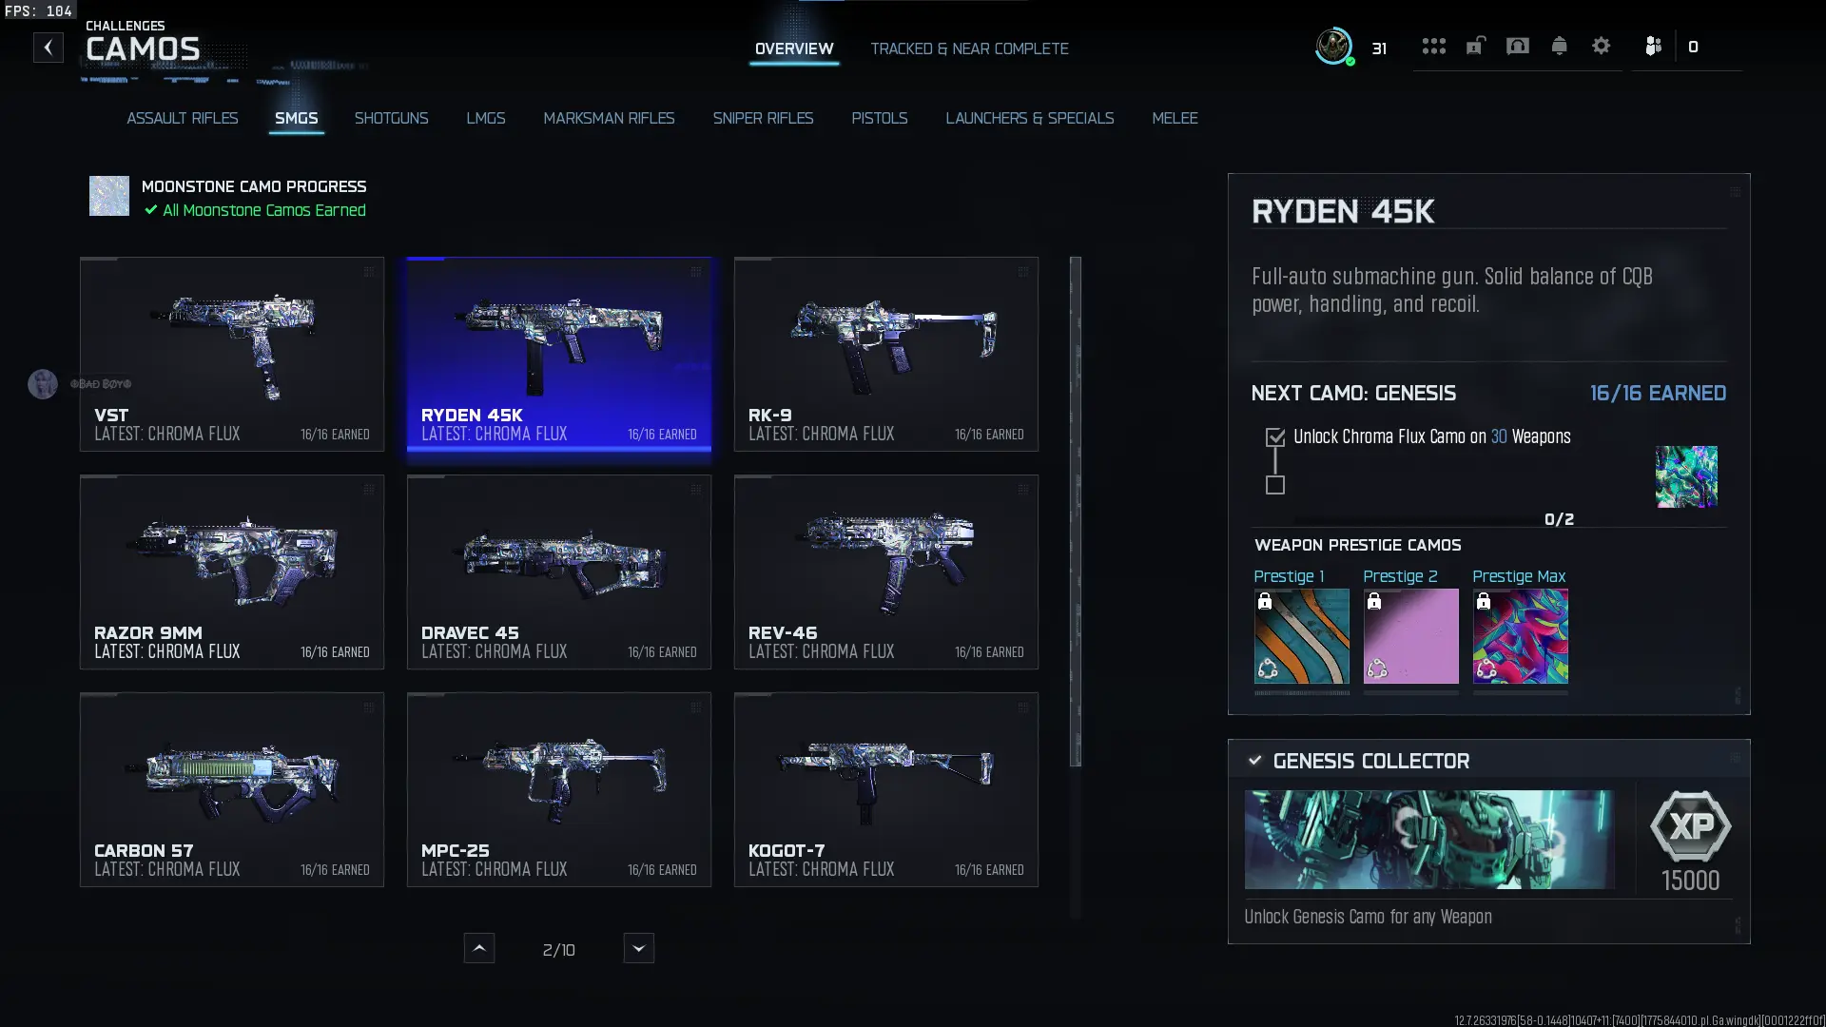Screen dimensions: 1826x1027
Task: Open the grid menu icon
Action: tap(1433, 46)
